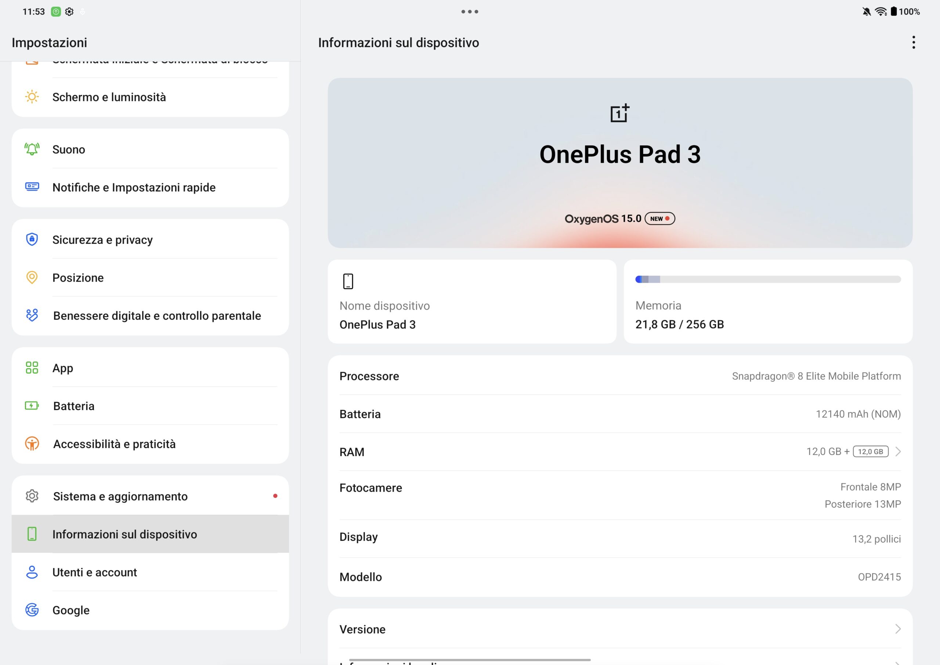This screenshot has width=940, height=665.
Task: Open Schermo e luminosità sun icon
Action: pos(32,97)
